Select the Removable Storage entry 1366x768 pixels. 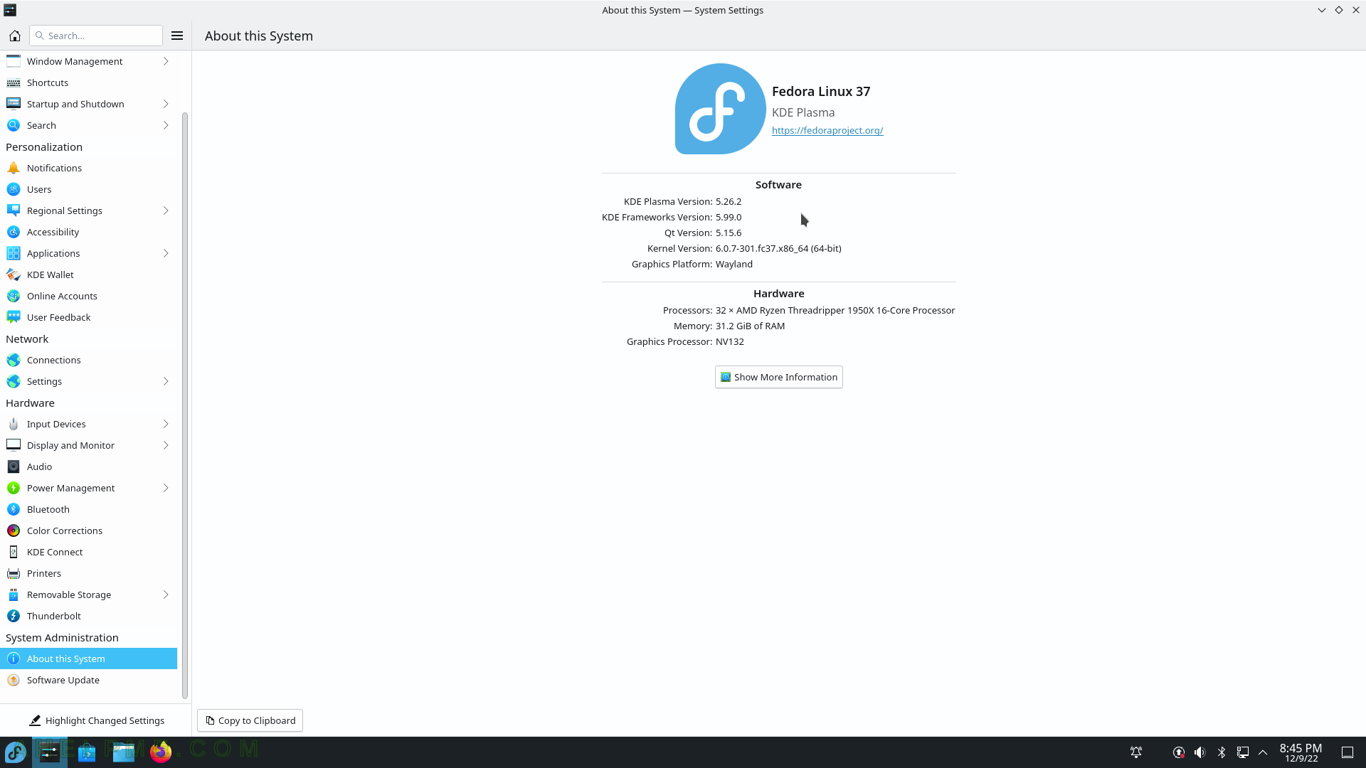point(88,594)
